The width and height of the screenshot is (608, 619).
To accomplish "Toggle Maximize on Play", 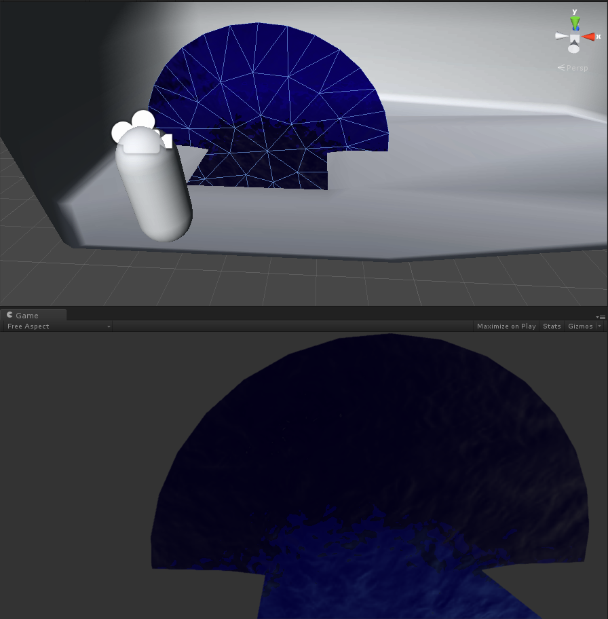I will pos(506,326).
